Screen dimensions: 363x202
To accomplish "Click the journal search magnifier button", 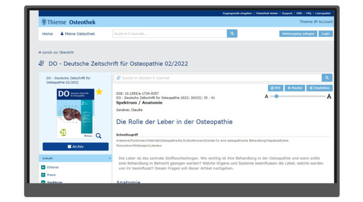I will 327,78.
